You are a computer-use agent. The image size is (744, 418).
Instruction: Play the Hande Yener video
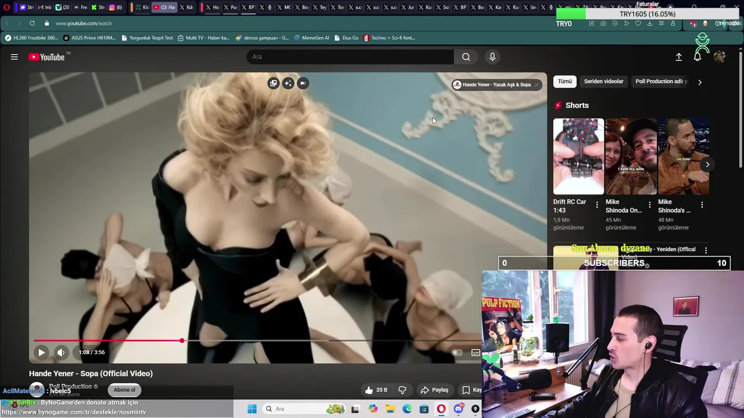[x=41, y=352]
